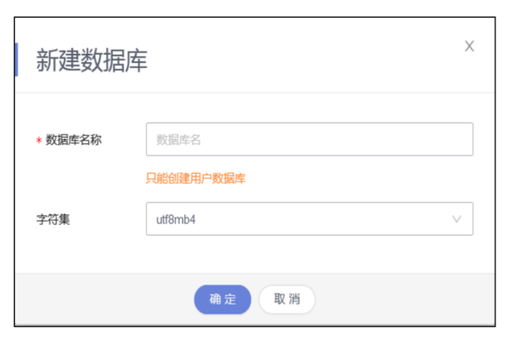This screenshot has width=509, height=342.
Task: Click the 数据库名称 input field
Action: click(309, 139)
